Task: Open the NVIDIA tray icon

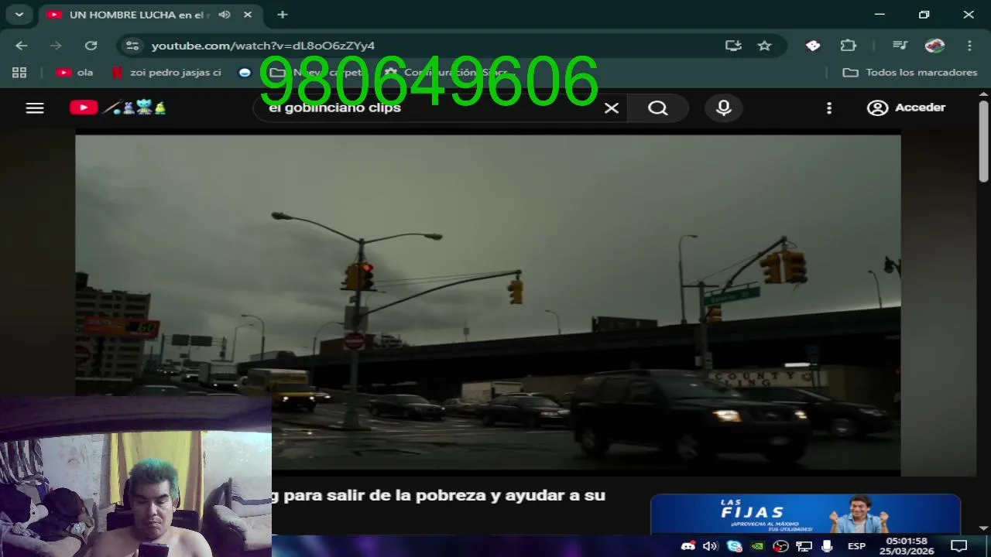Action: (x=758, y=546)
